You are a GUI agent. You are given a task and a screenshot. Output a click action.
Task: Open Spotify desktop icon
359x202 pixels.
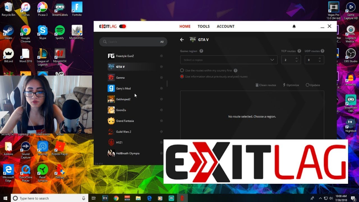click(60, 33)
